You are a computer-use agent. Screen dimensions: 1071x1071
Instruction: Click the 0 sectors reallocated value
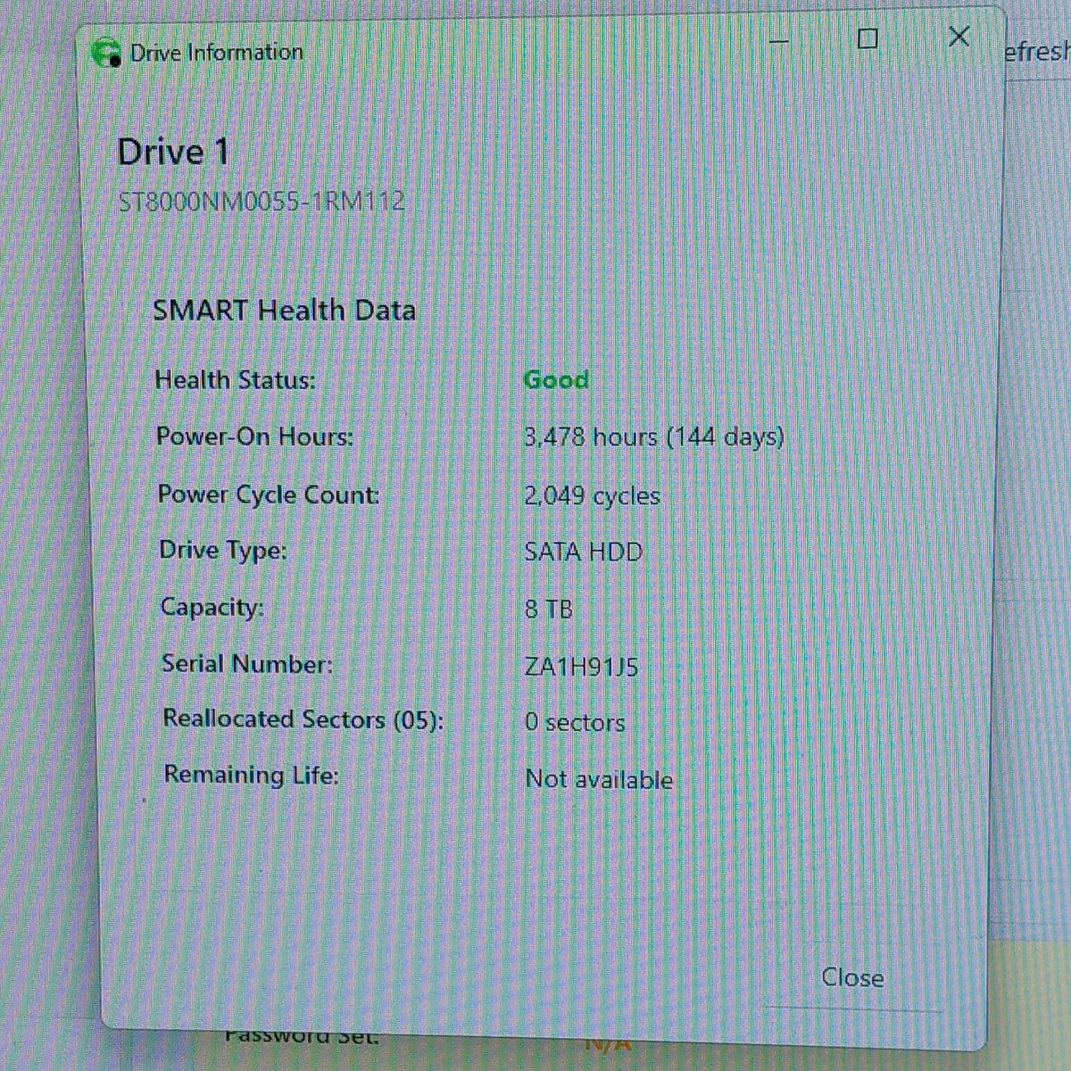575,722
